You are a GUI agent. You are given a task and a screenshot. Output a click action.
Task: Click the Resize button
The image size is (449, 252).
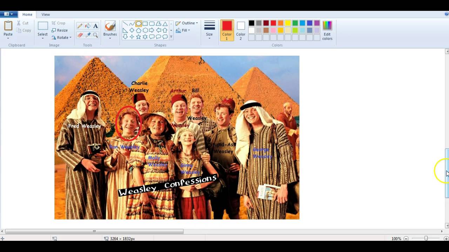point(60,30)
